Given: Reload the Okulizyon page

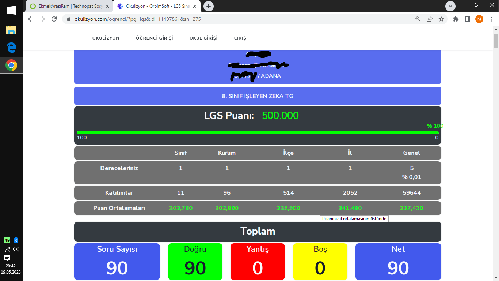Looking at the screenshot, I should [x=54, y=19].
